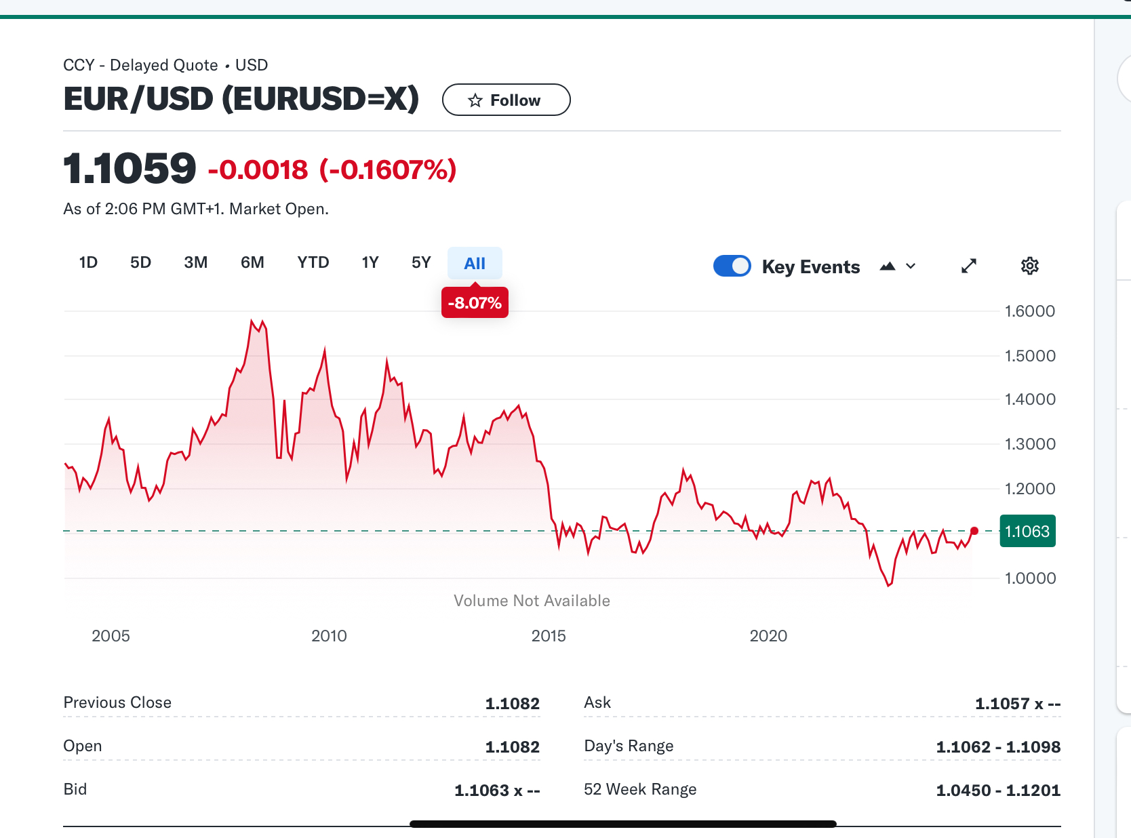1131x838 pixels.
Task: Click the star icon in Follow button
Action: pyautogui.click(x=475, y=100)
